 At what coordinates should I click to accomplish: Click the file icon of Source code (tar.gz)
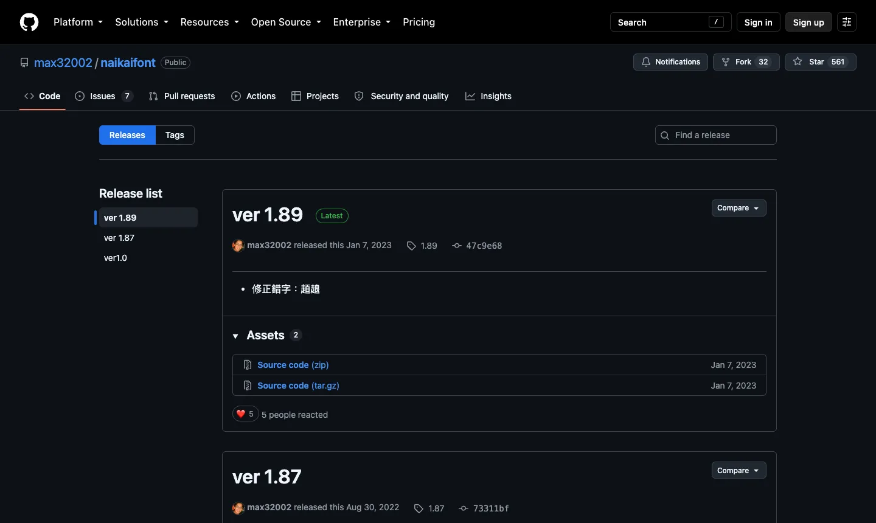[248, 386]
